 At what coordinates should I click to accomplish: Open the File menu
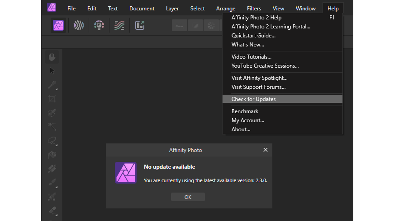[x=71, y=9]
